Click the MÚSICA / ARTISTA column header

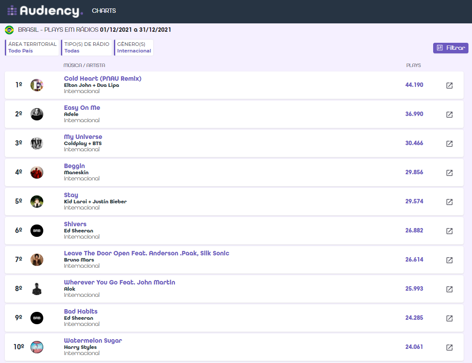(84, 65)
